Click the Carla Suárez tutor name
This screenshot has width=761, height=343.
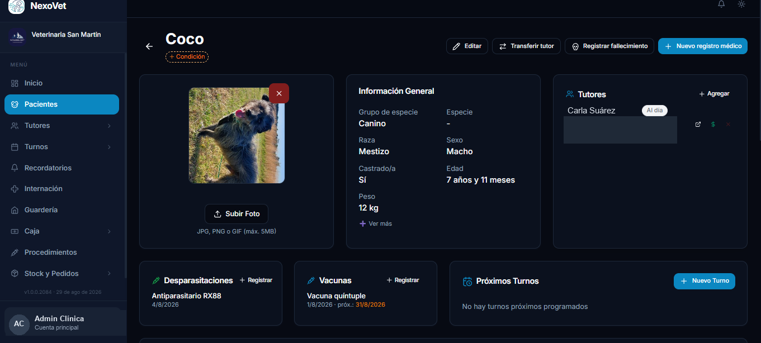pos(591,111)
